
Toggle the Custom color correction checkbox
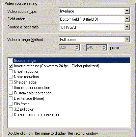point(10,93)
